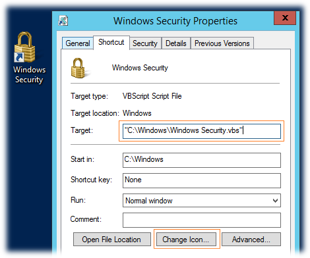Viewport: 310px width, 258px height.
Task: Click the Windows Security desktop icon label
Action: pos(29,74)
